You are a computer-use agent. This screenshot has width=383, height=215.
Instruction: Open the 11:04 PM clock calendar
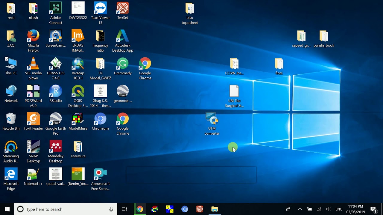click(356, 209)
